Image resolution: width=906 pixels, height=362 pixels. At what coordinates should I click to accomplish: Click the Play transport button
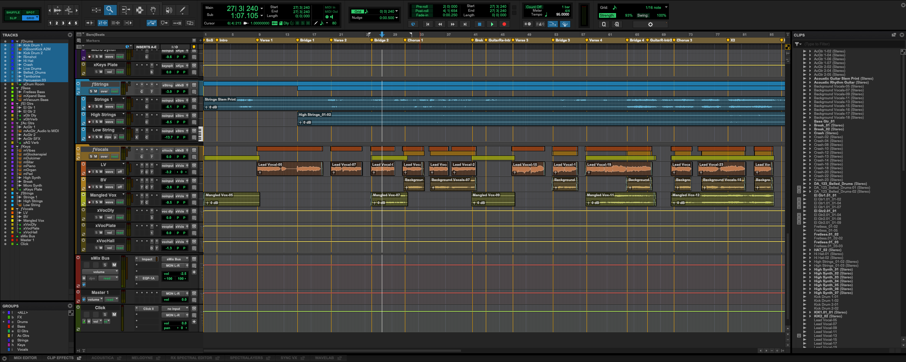(x=492, y=24)
